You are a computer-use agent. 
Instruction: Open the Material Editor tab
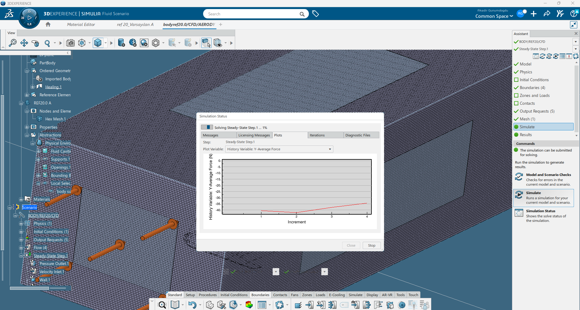click(81, 24)
